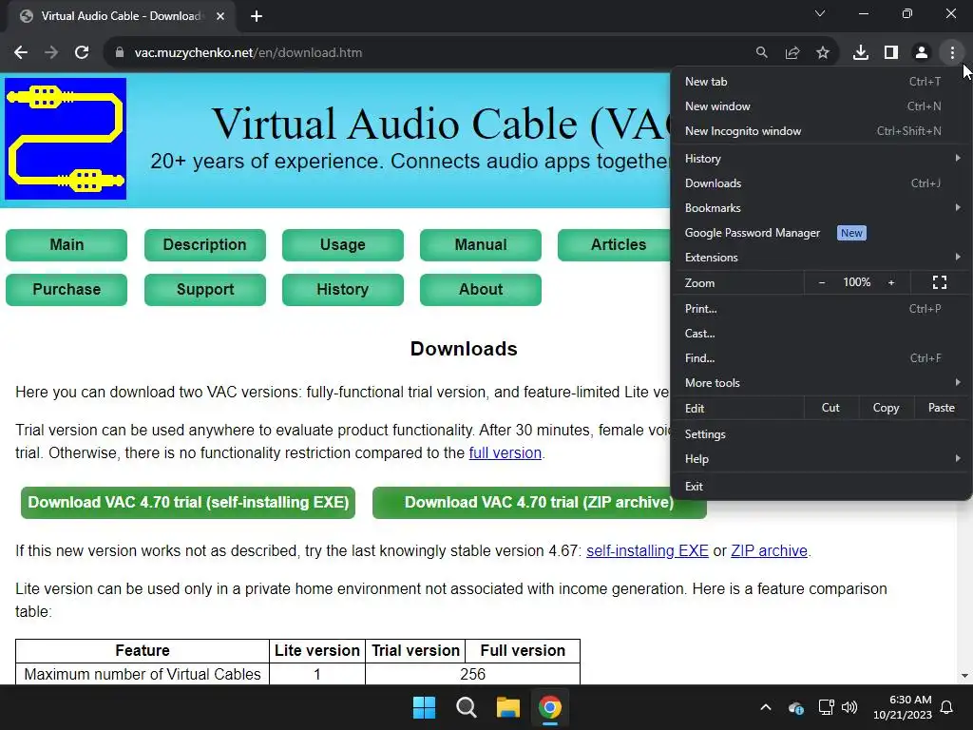This screenshot has height=730, width=973.
Task: Open Windows taskbar search
Action: click(x=466, y=707)
